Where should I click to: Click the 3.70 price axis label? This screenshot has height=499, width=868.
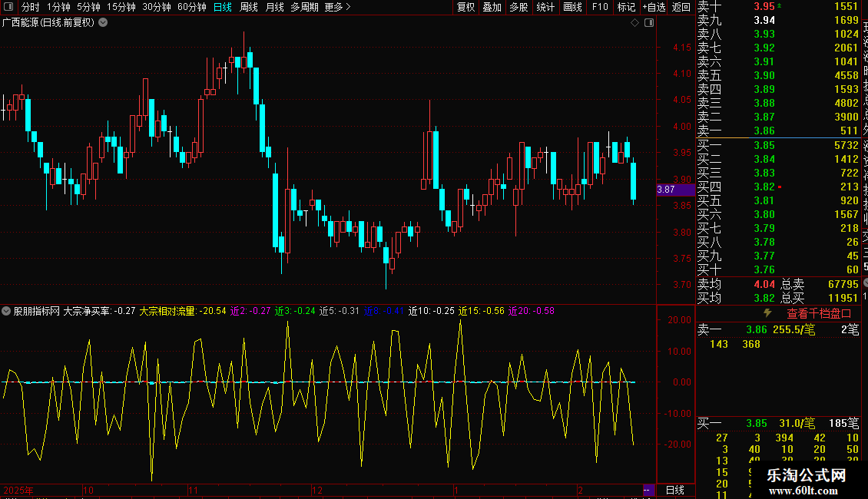point(682,285)
